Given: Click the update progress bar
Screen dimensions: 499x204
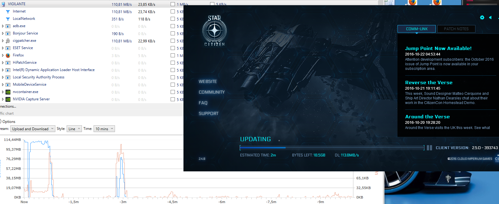Looking at the screenshot, I should pos(332,148).
